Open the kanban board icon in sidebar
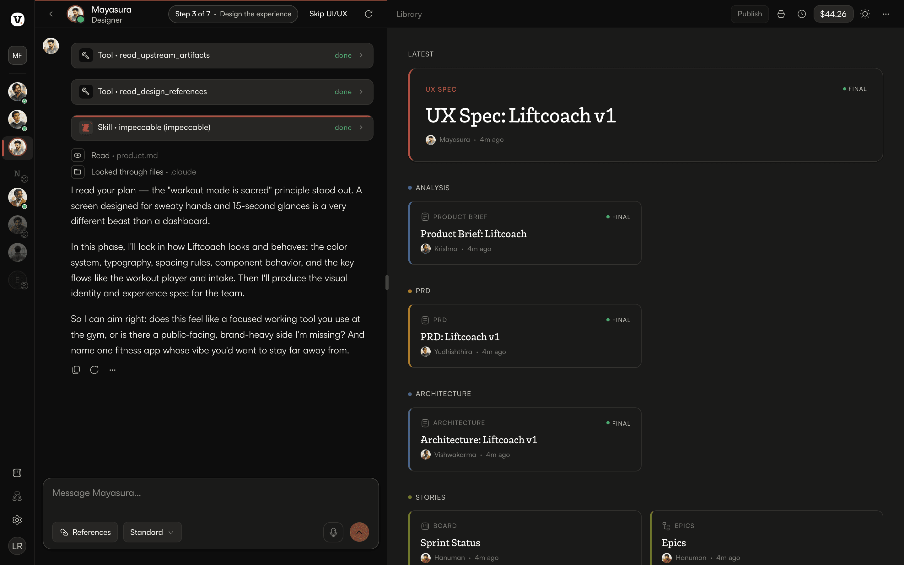This screenshot has height=565, width=904. [x=17, y=473]
